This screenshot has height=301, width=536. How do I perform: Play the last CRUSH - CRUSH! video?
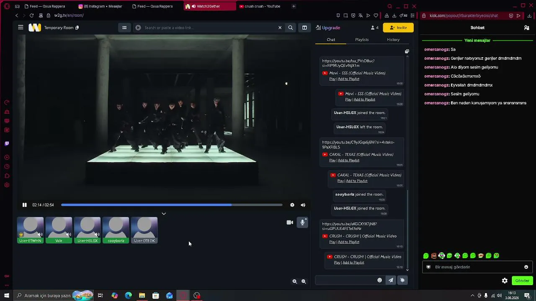click(x=337, y=263)
